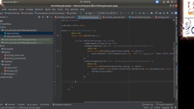This screenshot has width=194, height=109.
Task: Open the volume icon in top bar
Action: pyautogui.click(x=168, y=2)
